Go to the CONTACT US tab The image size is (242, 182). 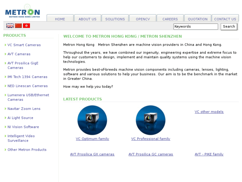coord(225,18)
